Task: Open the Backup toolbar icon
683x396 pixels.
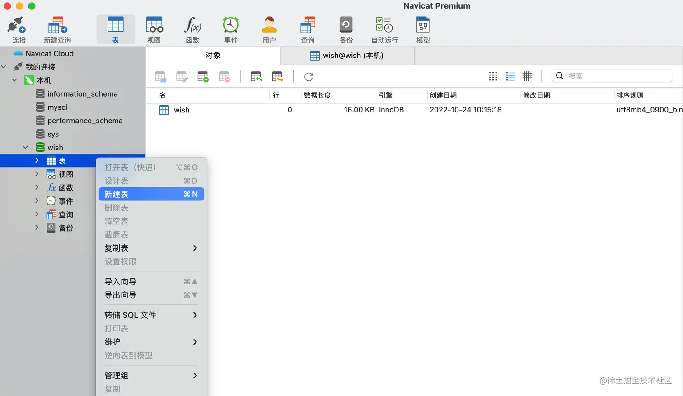Action: click(x=346, y=30)
